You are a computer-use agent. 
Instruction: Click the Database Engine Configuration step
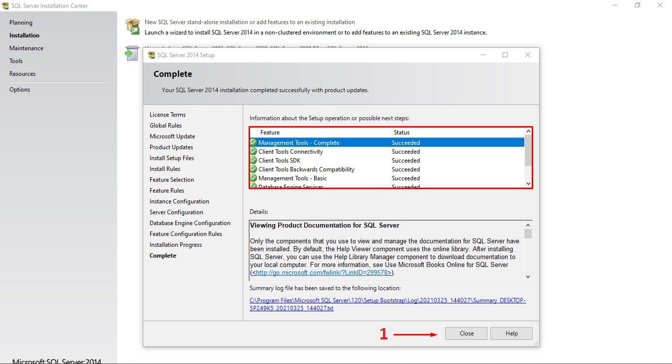(x=190, y=223)
